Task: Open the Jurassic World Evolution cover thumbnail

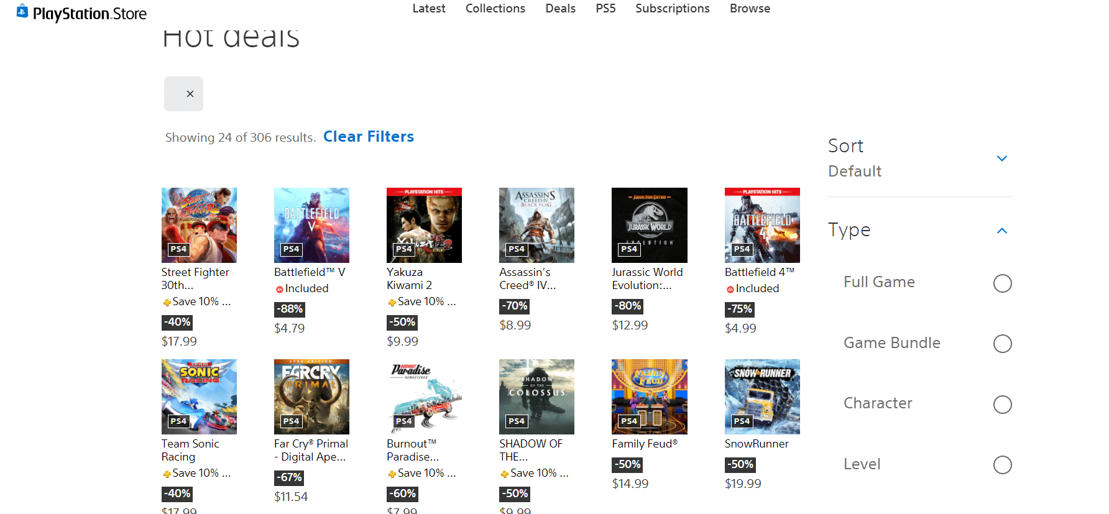Action: click(x=649, y=225)
